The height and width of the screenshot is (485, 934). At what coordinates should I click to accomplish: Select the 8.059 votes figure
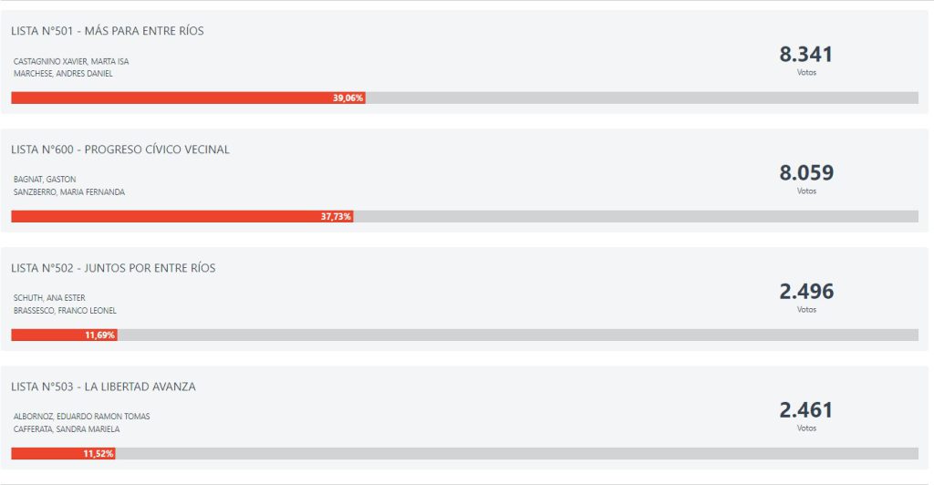click(x=806, y=172)
